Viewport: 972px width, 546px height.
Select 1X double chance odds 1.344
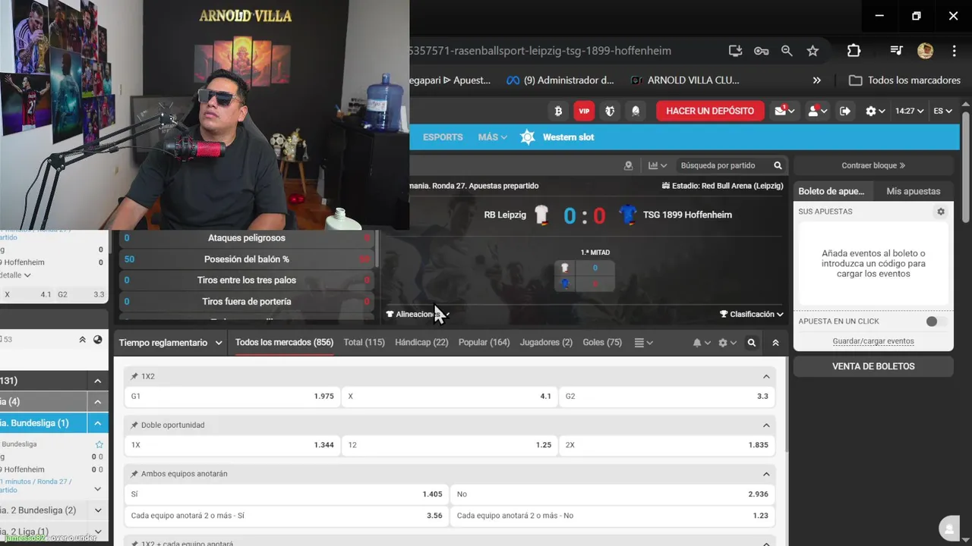pyautogui.click(x=232, y=445)
